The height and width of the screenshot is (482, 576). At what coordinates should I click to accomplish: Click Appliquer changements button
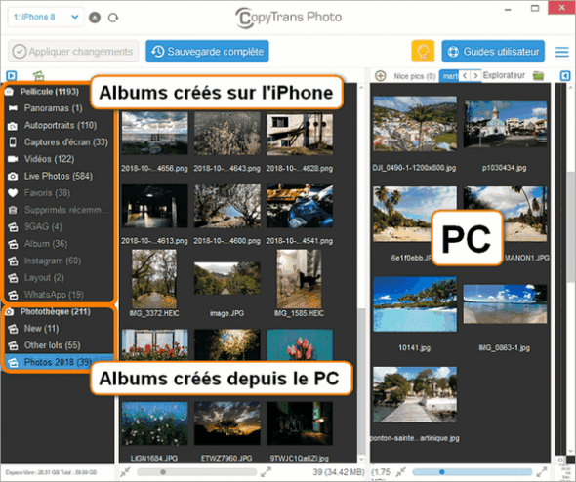73,52
